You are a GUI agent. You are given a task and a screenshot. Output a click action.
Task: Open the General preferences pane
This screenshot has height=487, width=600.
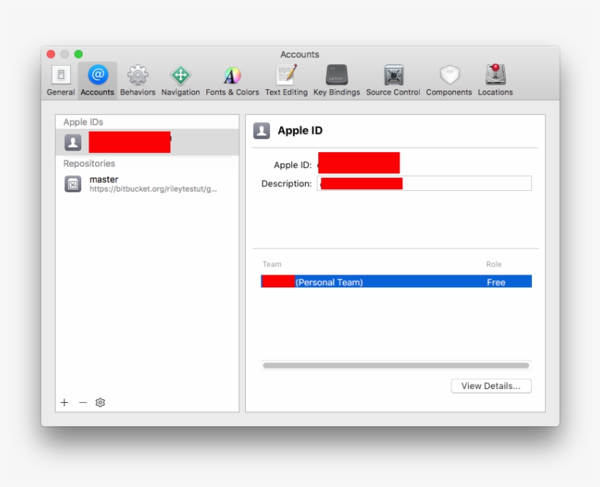pyautogui.click(x=61, y=80)
